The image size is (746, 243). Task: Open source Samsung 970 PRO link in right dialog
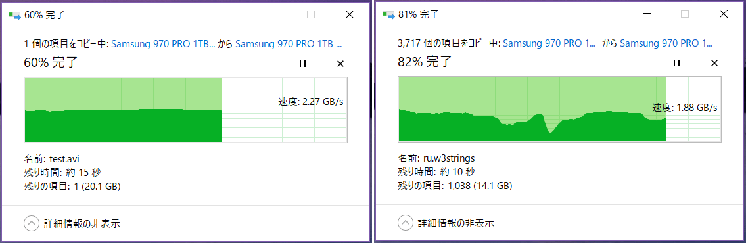[x=549, y=44]
